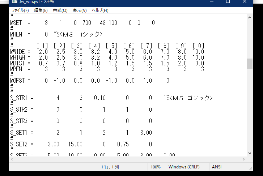This screenshot has width=263, height=176.
Task: Click MDIST value 2.0
Action: [182, 63]
